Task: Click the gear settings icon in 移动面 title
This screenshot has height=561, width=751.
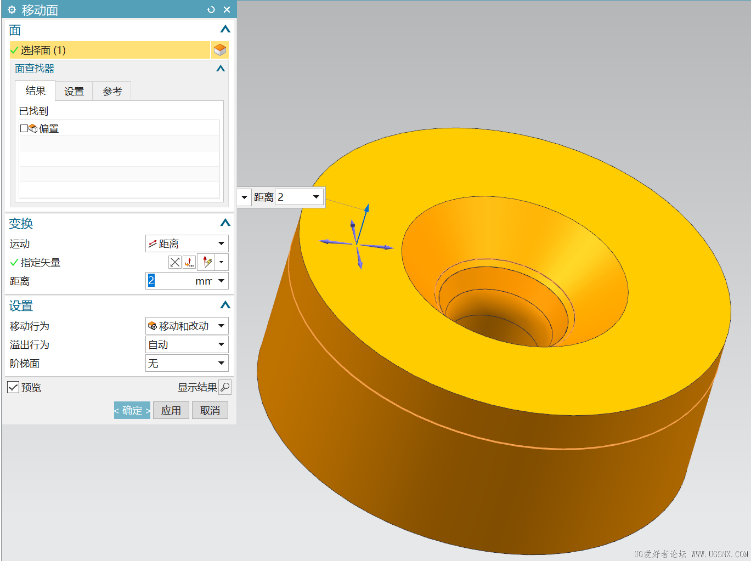Action: (x=12, y=10)
